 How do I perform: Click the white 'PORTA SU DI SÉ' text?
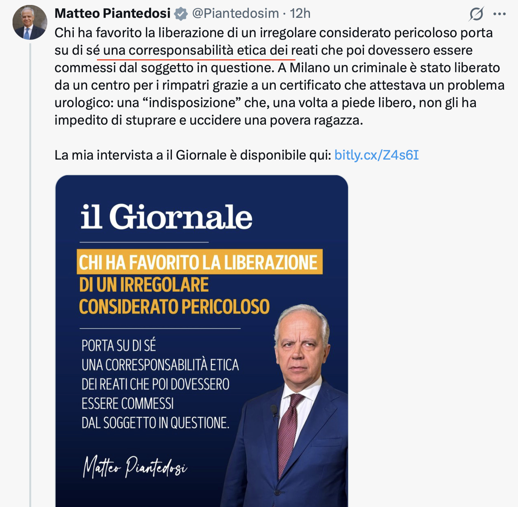(x=119, y=345)
